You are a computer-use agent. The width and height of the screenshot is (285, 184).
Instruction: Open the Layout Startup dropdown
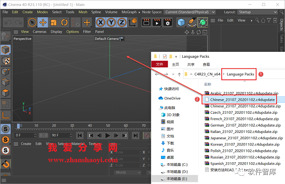coord(257,12)
